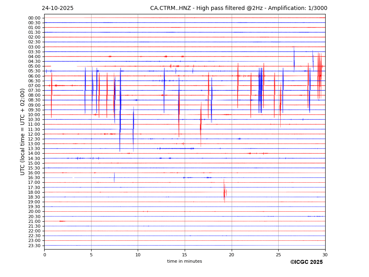The width and height of the screenshot is (369, 277).
Task: Click the 'time in minutes' x-axis label
Action: pos(184,261)
